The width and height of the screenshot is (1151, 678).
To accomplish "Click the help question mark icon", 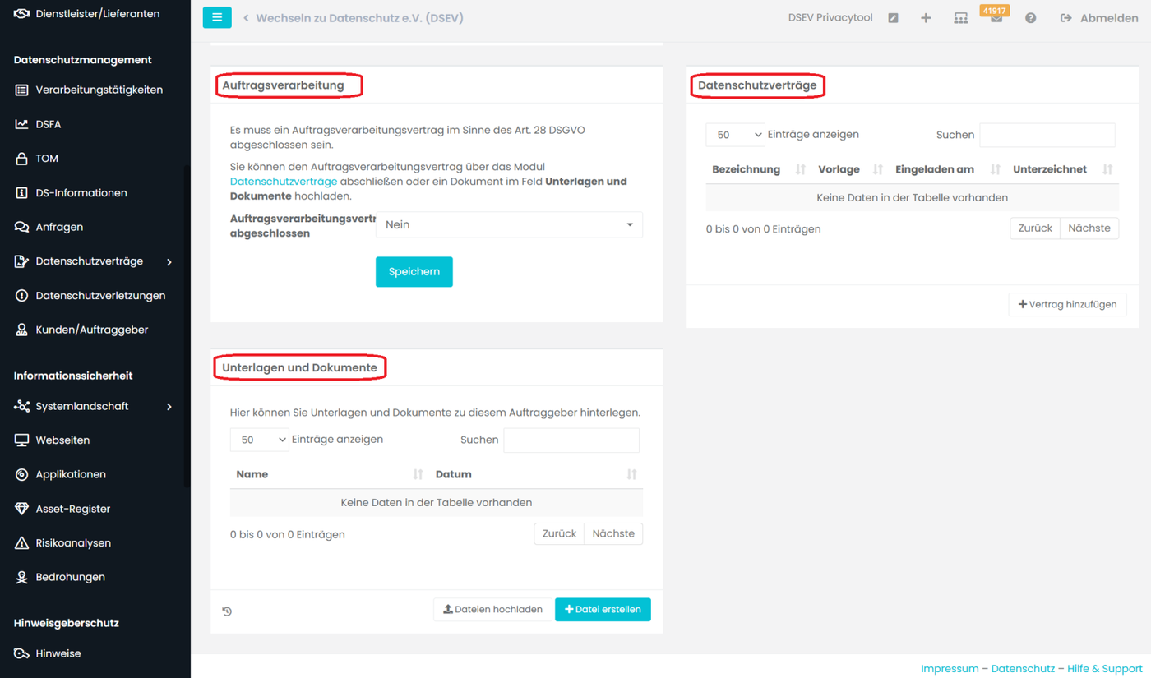I will point(1030,18).
